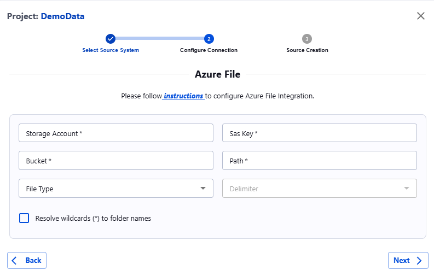This screenshot has height=276, width=434.
Task: Jump to the Source Creation step label
Action: (x=307, y=50)
